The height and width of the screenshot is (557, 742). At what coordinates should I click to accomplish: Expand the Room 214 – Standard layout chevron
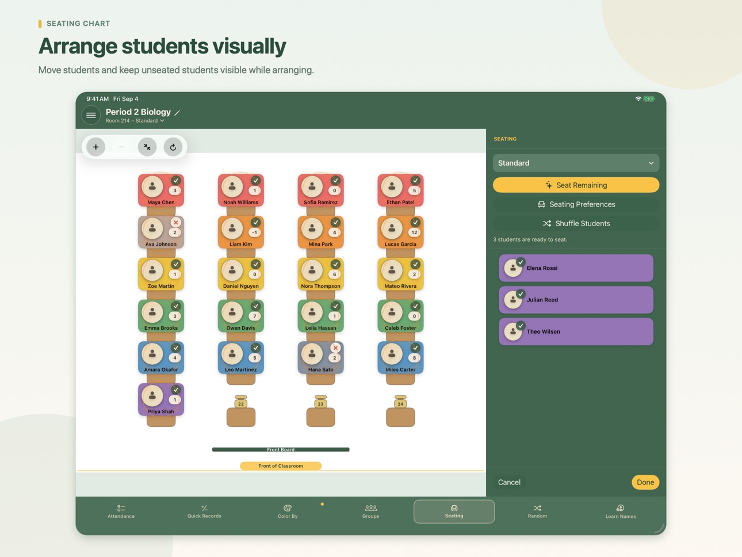(163, 121)
